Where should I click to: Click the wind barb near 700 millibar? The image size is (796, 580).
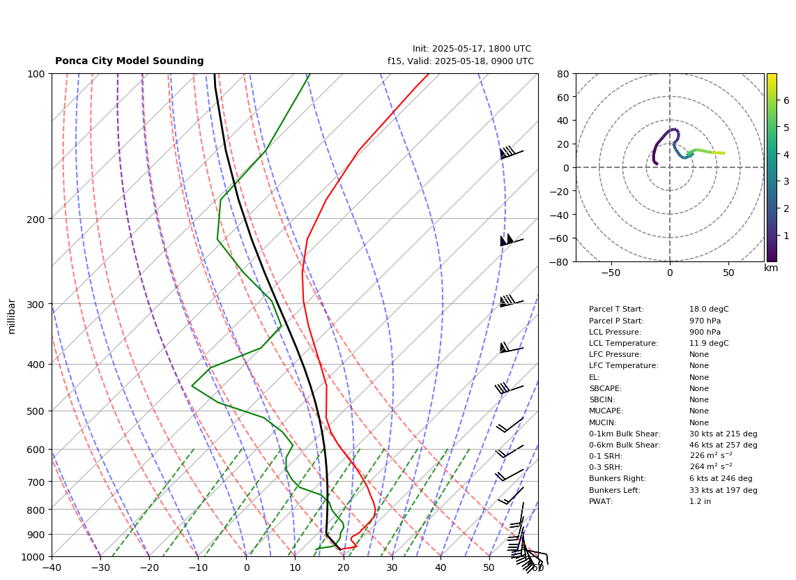[510, 475]
